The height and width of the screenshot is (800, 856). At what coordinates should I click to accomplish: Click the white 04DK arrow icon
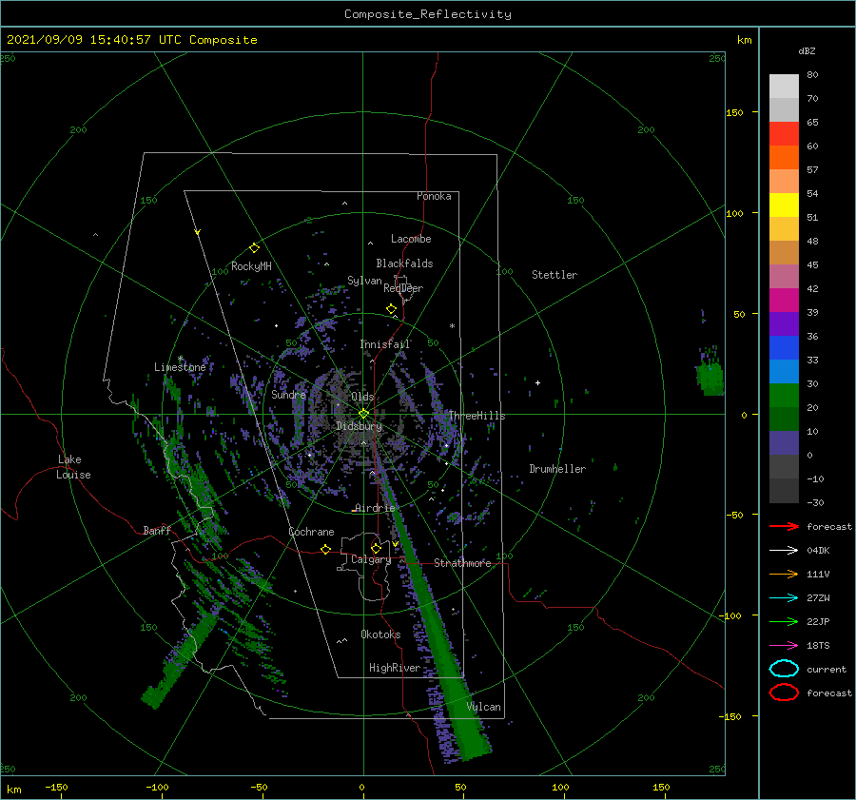[784, 550]
